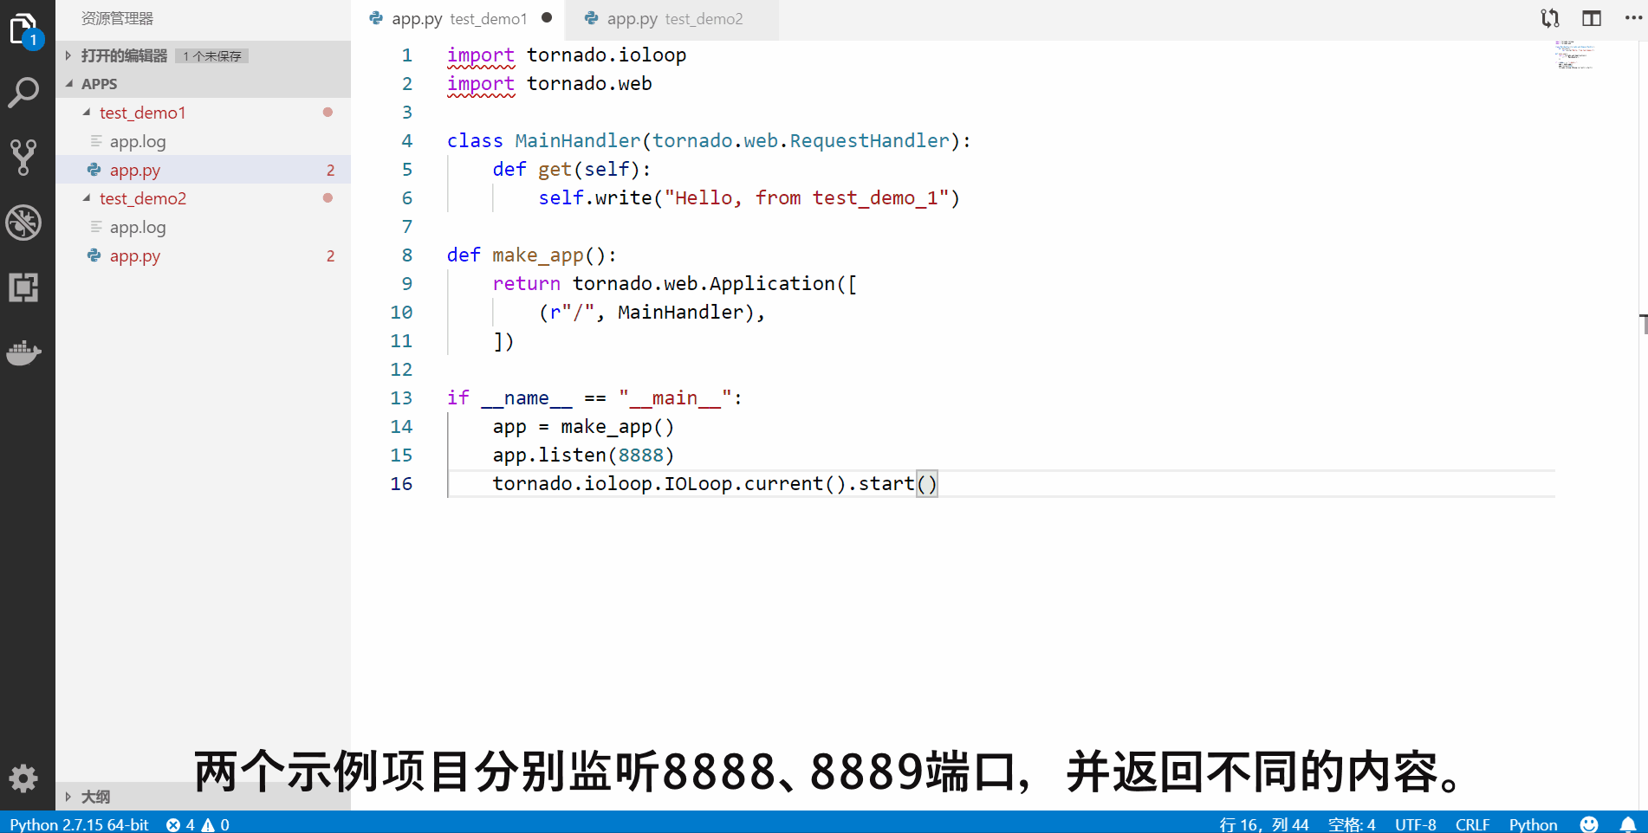
Task: Click the Open Changes compare icon
Action: click(1550, 18)
